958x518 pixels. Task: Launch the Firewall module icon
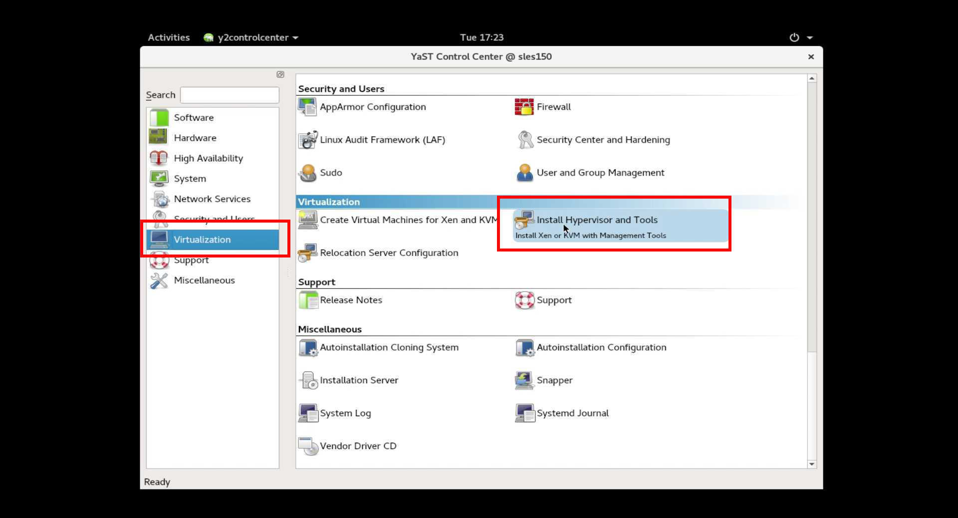[524, 107]
